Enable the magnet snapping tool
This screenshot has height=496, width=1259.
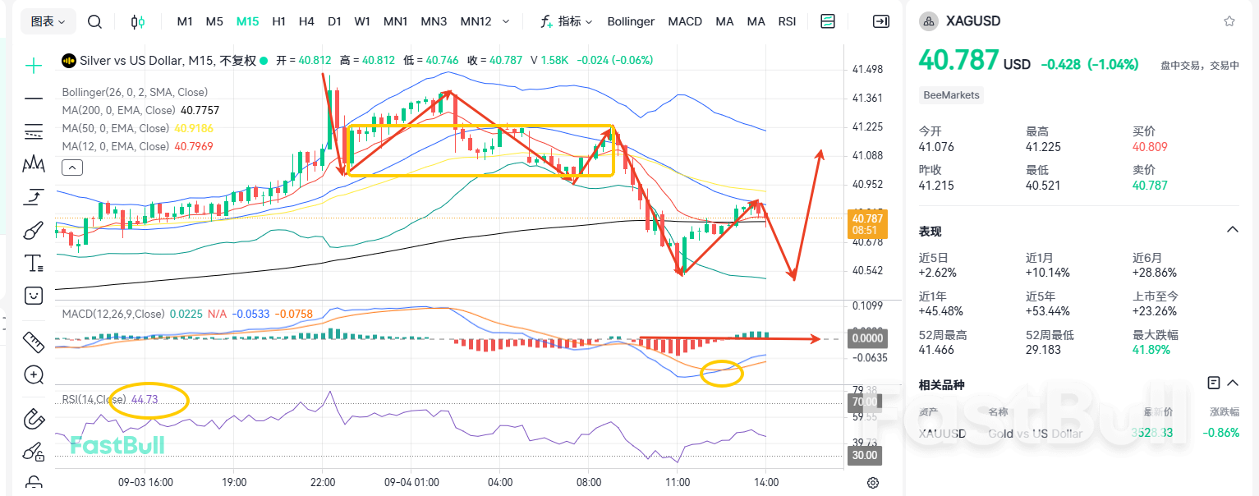tap(33, 419)
